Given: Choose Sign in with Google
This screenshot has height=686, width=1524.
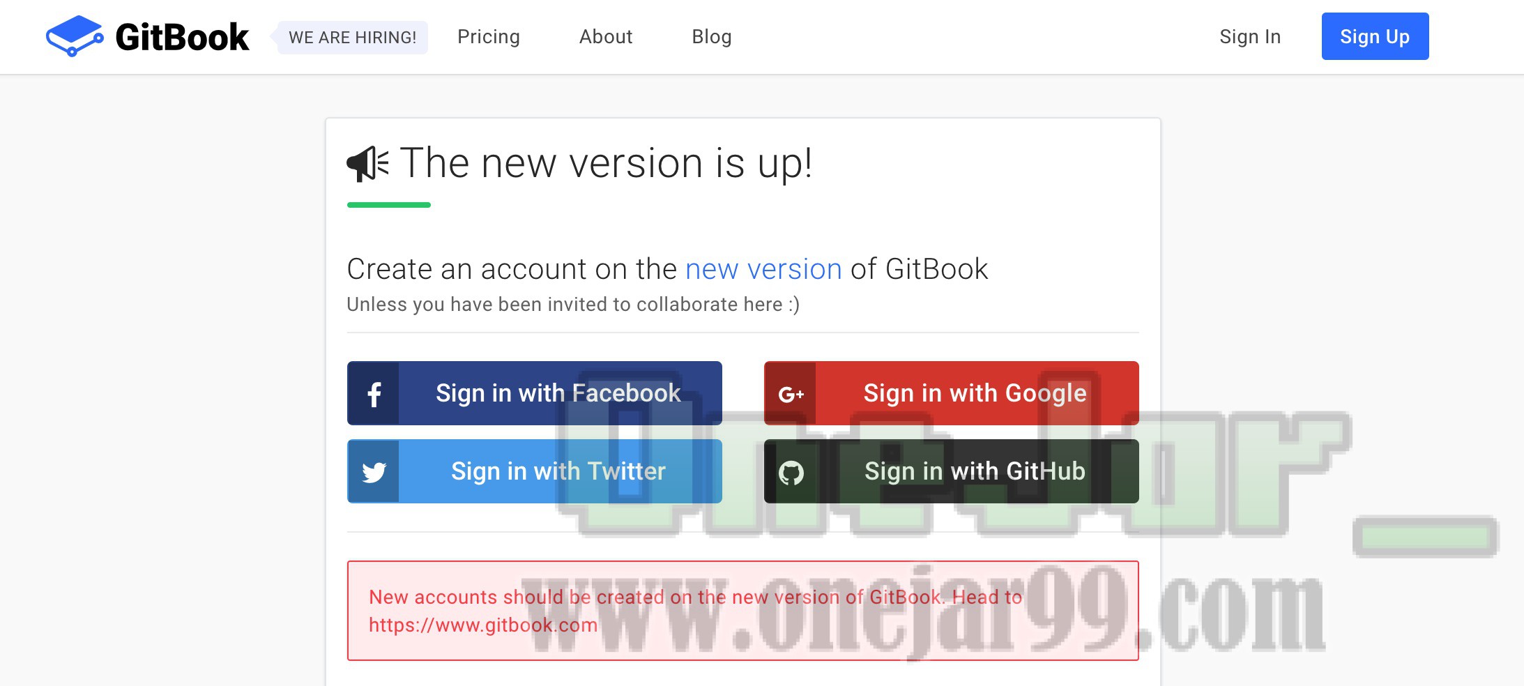Looking at the screenshot, I should (952, 393).
